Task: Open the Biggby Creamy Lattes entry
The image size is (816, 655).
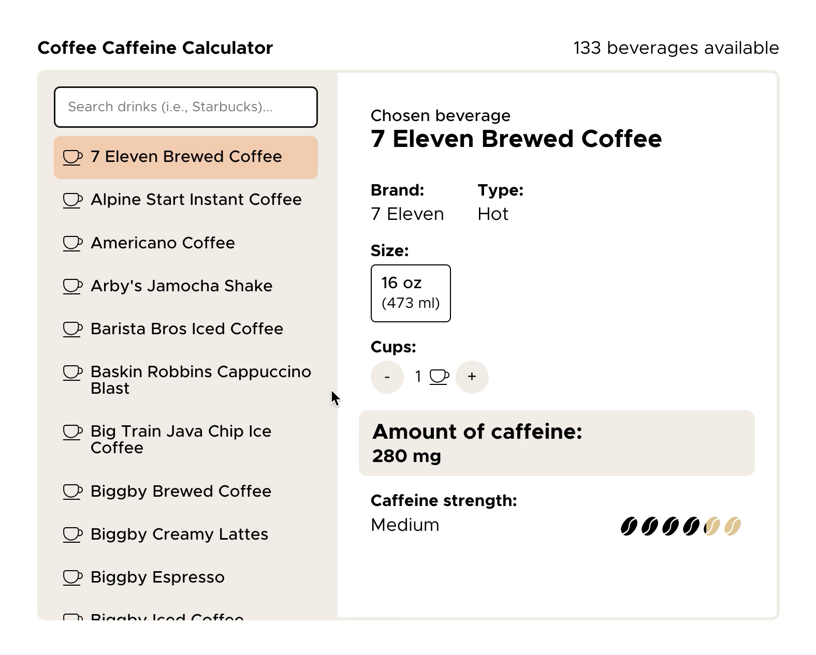Action: point(179,534)
